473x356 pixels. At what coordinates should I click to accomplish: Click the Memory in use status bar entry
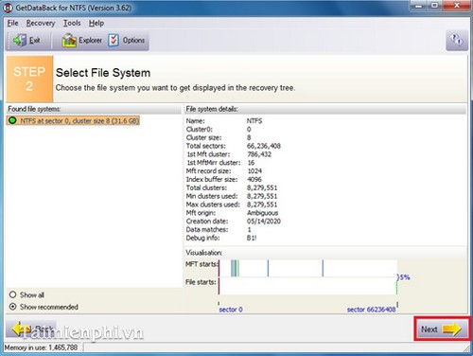pos(41,347)
